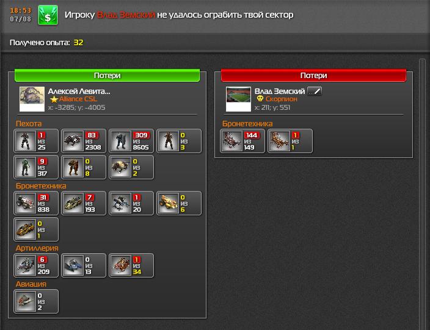This screenshot has width=430, height=330.
Task: Click the red Потери header
Action: click(313, 75)
